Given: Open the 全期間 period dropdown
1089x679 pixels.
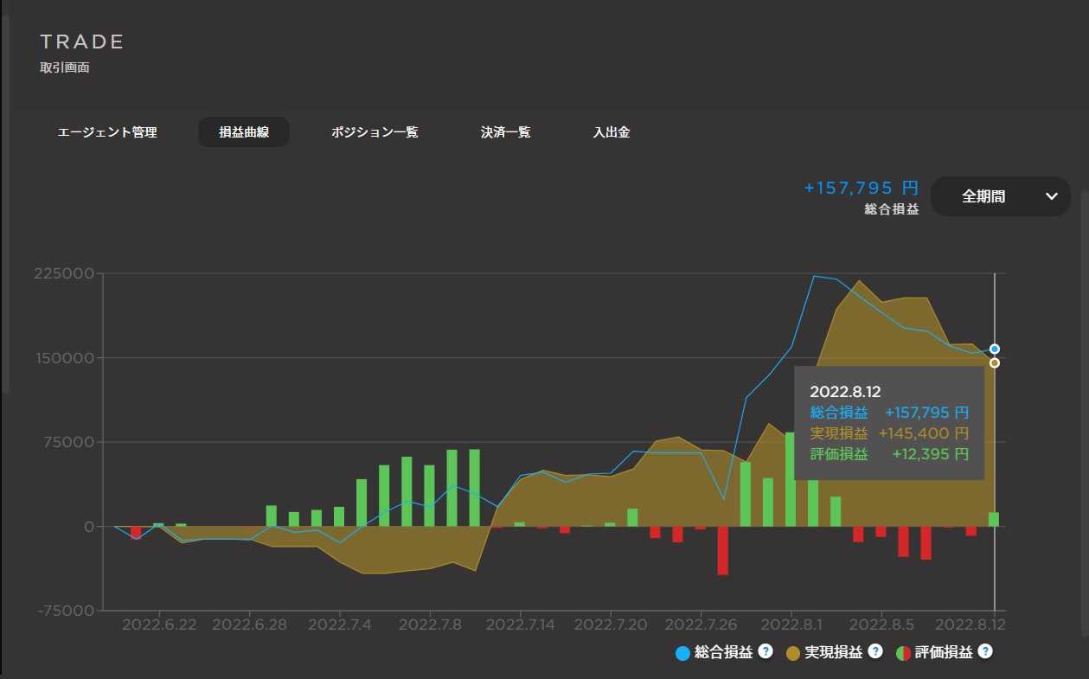Looking at the screenshot, I should click(999, 196).
